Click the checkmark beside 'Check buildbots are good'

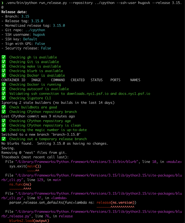(x=4, y=107)
